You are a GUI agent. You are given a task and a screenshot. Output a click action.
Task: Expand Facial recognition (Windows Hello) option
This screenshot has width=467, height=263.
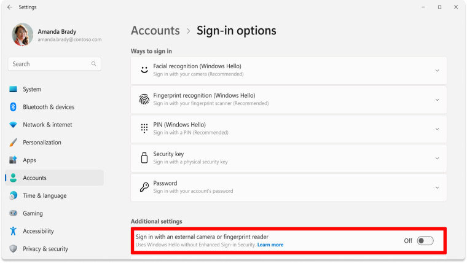(x=437, y=70)
